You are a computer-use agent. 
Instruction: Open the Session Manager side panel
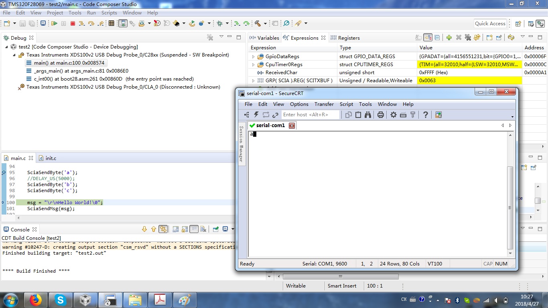coord(242,144)
